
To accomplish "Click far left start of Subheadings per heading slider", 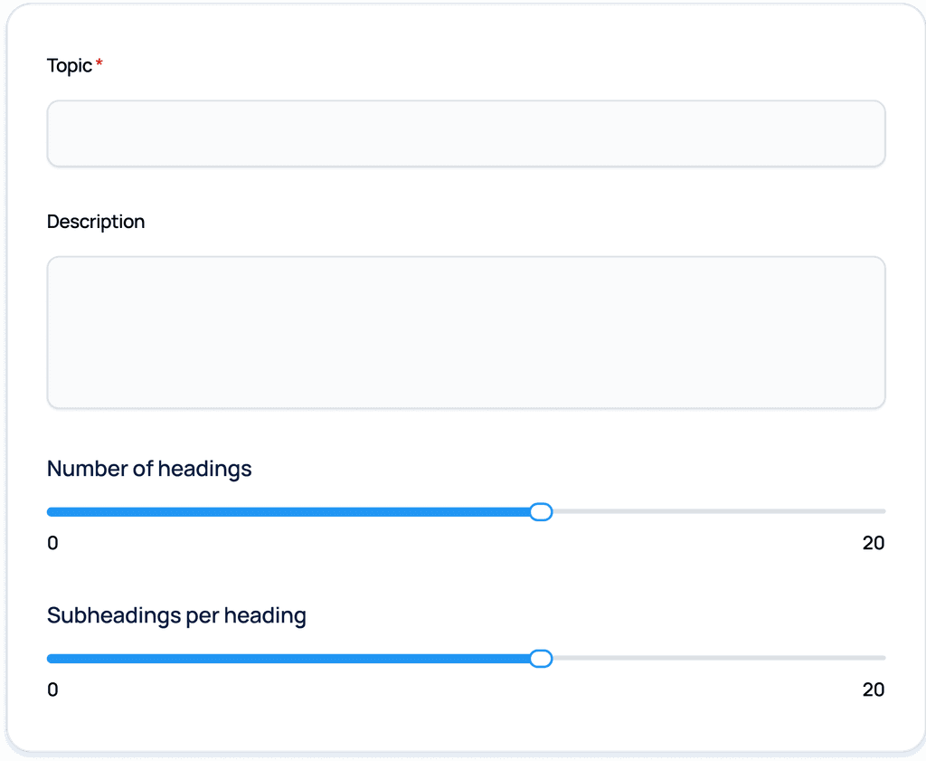I will point(50,659).
